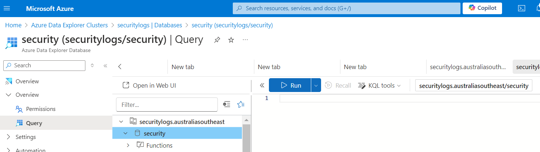Image resolution: width=540 pixels, height=152 pixels.
Task: Select the securitylogs.australiasoutheast cluster
Action: (182, 122)
